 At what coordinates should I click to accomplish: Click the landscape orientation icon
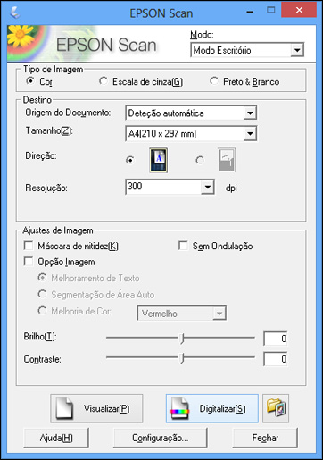(227, 160)
